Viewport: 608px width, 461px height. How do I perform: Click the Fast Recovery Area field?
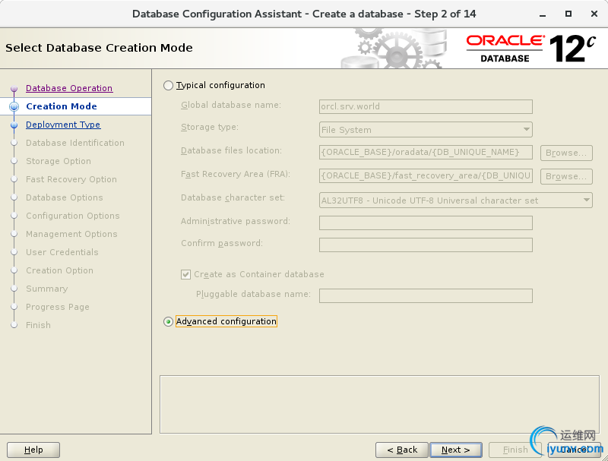point(426,176)
